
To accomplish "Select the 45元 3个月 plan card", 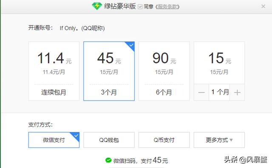I will [109, 71].
